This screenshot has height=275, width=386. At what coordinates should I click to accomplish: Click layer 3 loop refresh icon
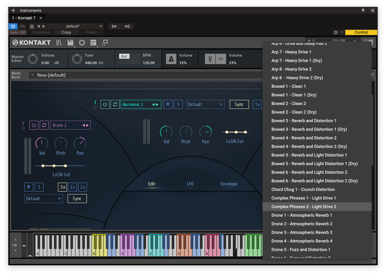115,105
